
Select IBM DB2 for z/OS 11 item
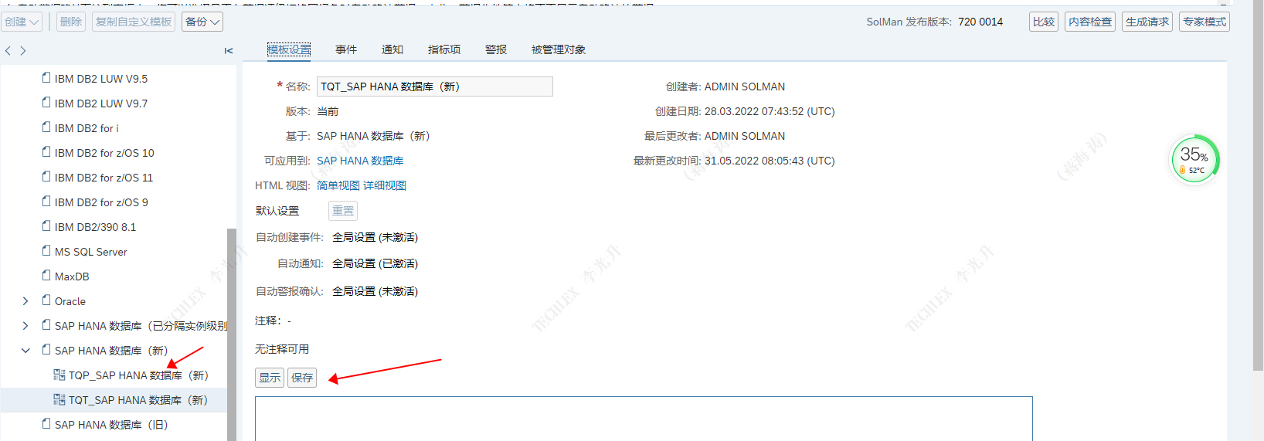tap(104, 178)
